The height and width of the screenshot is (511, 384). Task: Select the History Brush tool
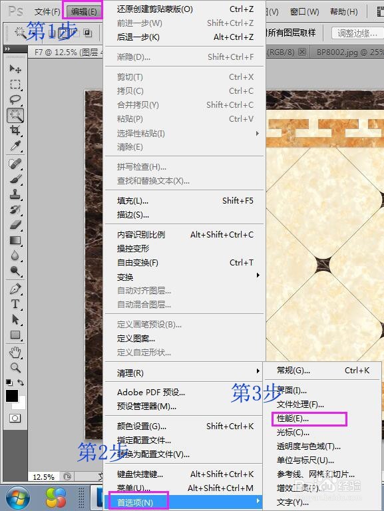point(15,210)
